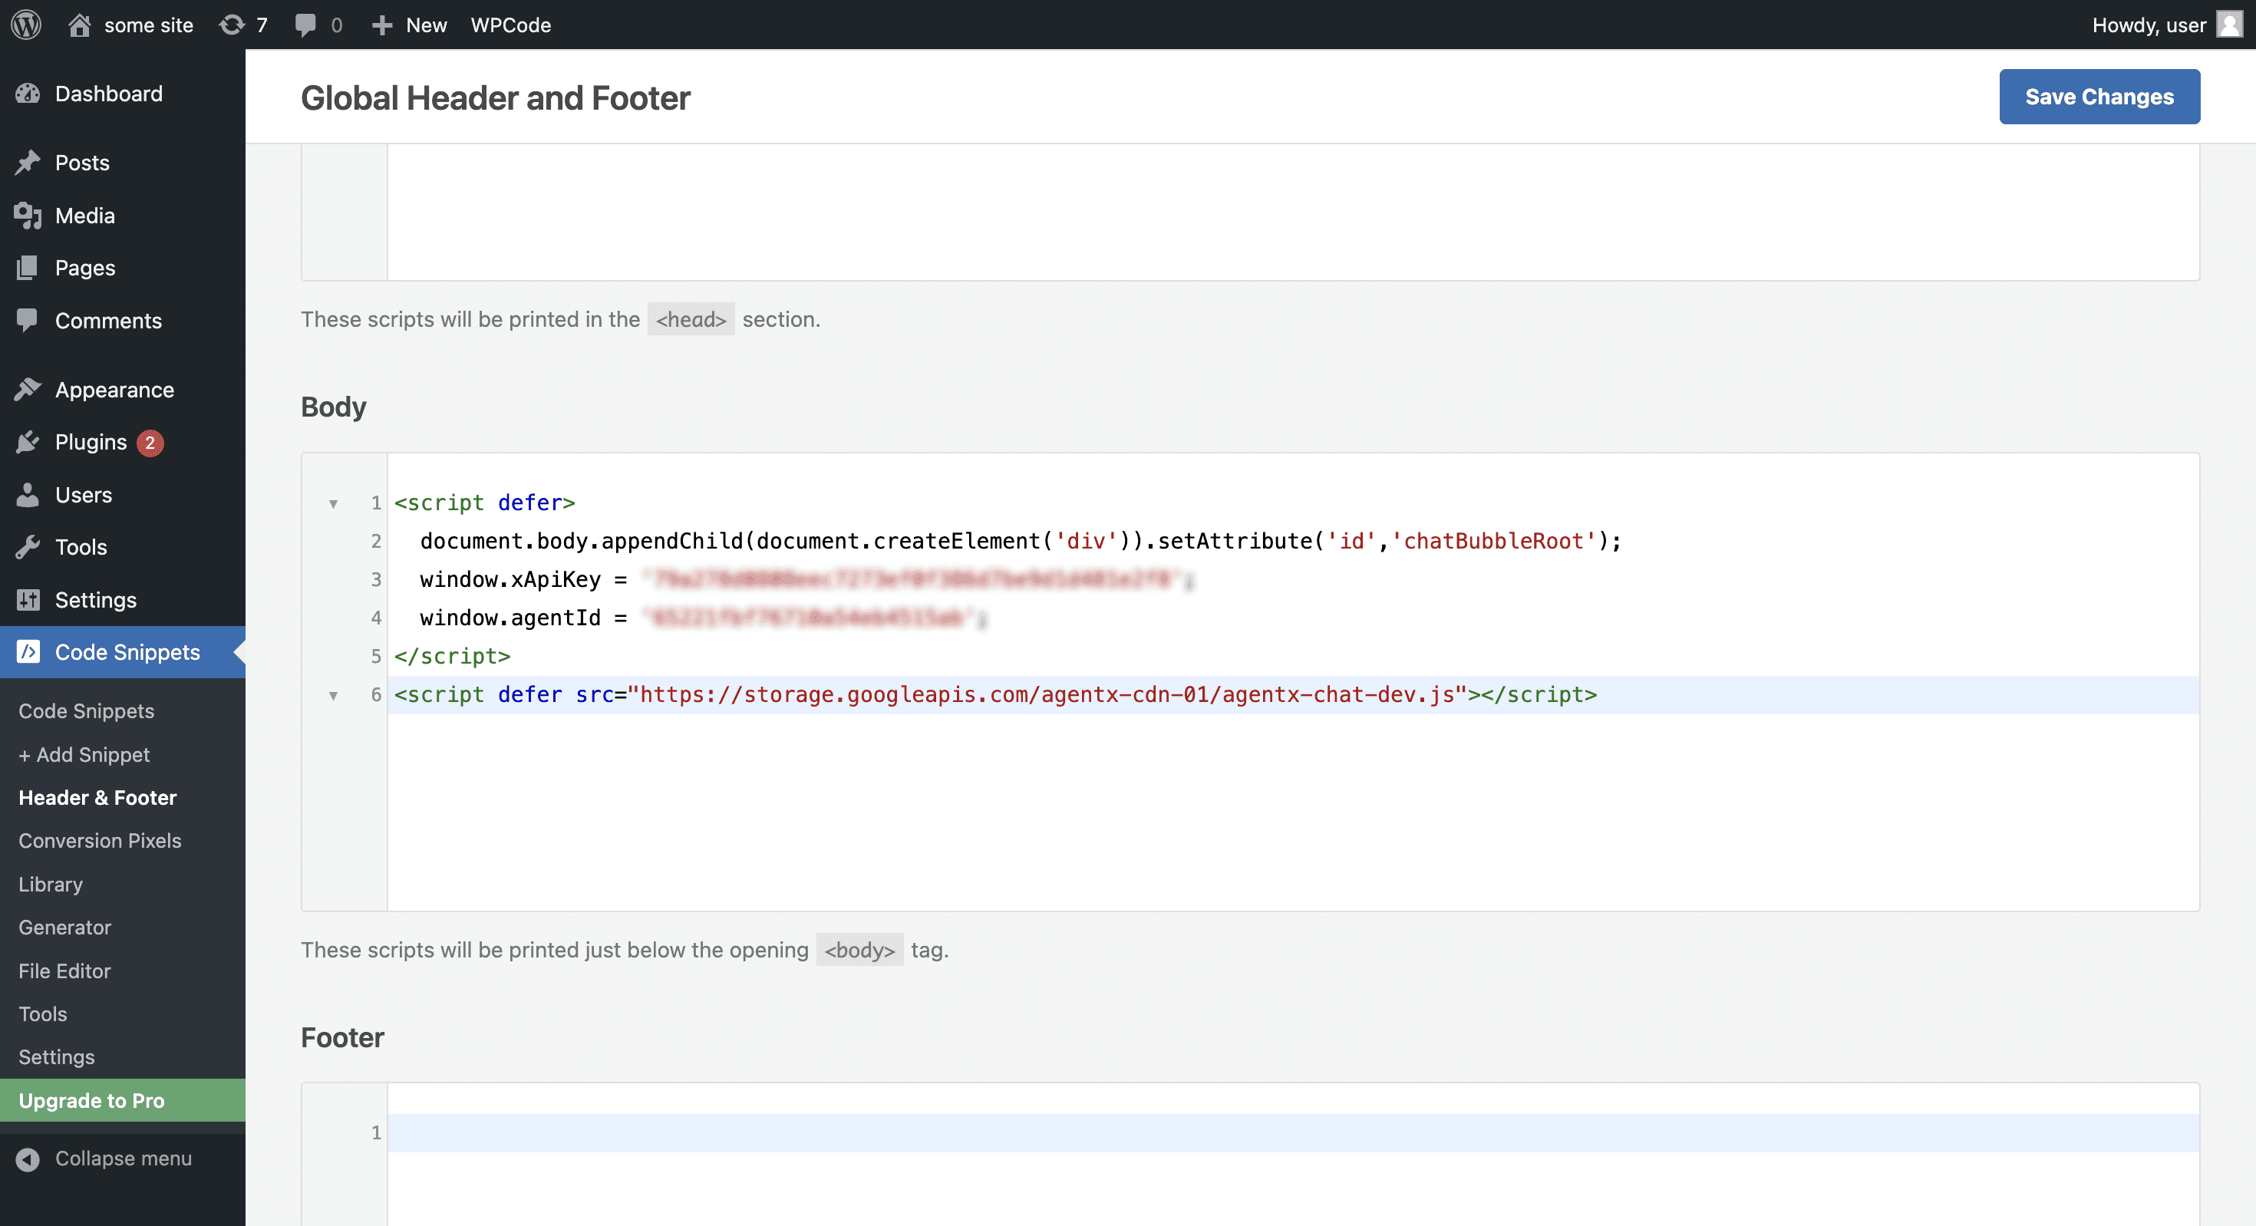The height and width of the screenshot is (1226, 2256).
Task: Click the Collapse menu button
Action: click(x=123, y=1158)
